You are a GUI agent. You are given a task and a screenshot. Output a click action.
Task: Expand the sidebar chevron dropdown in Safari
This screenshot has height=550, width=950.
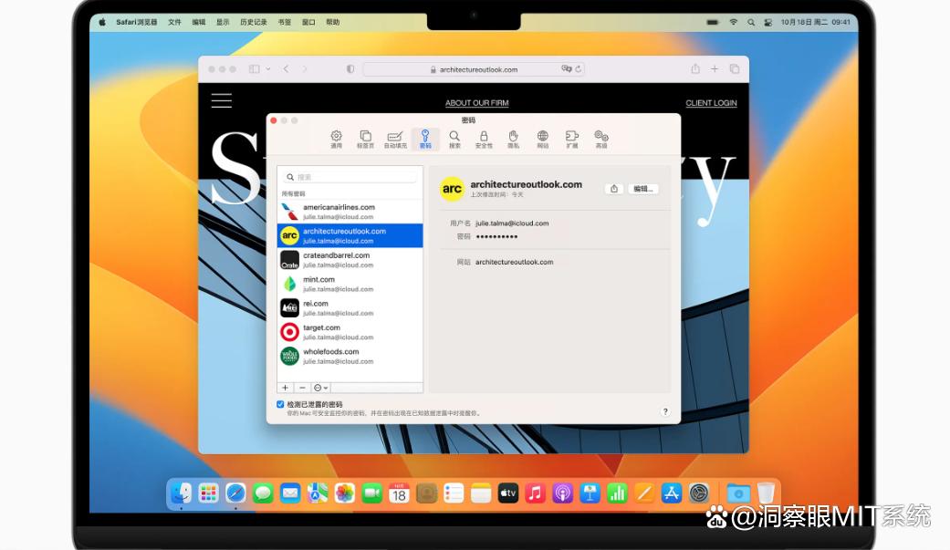[x=267, y=69]
